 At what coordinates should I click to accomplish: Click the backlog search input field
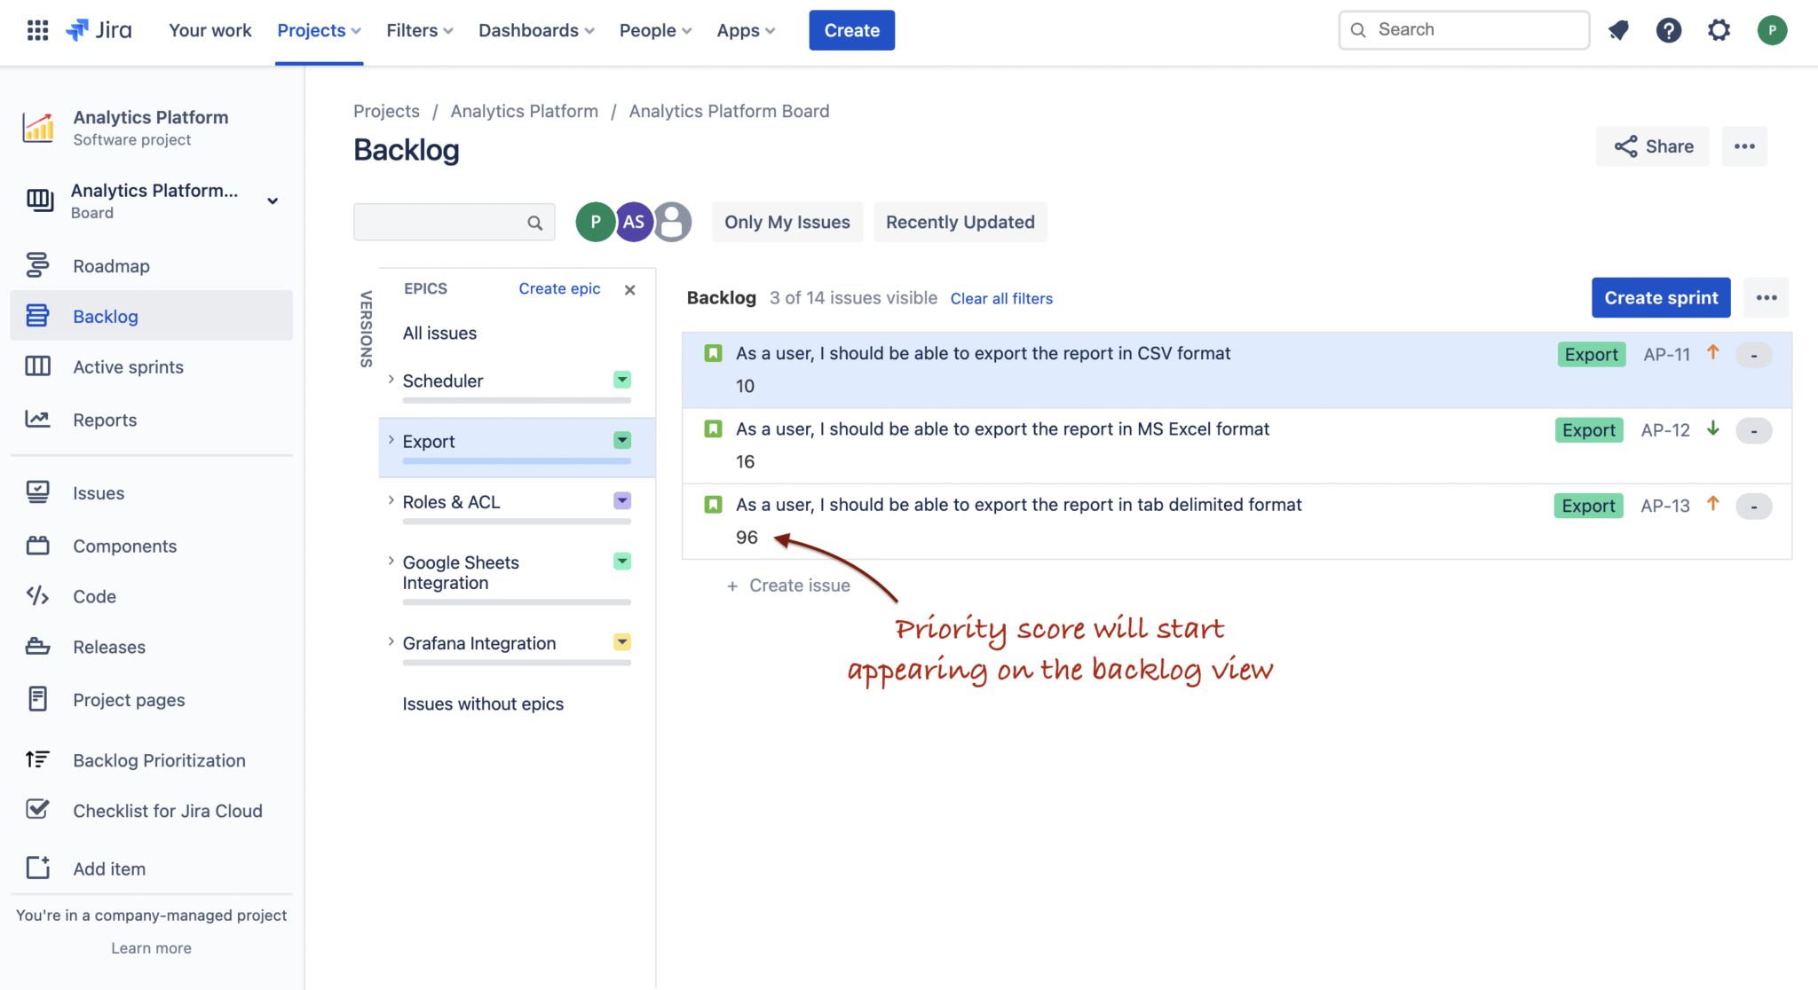click(439, 222)
